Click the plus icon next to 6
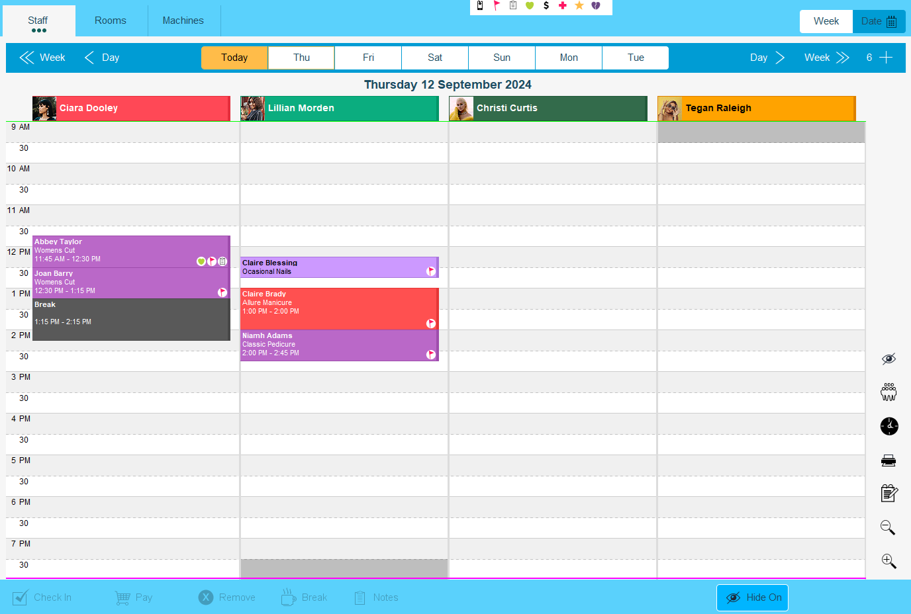This screenshot has width=911, height=614. coord(886,58)
